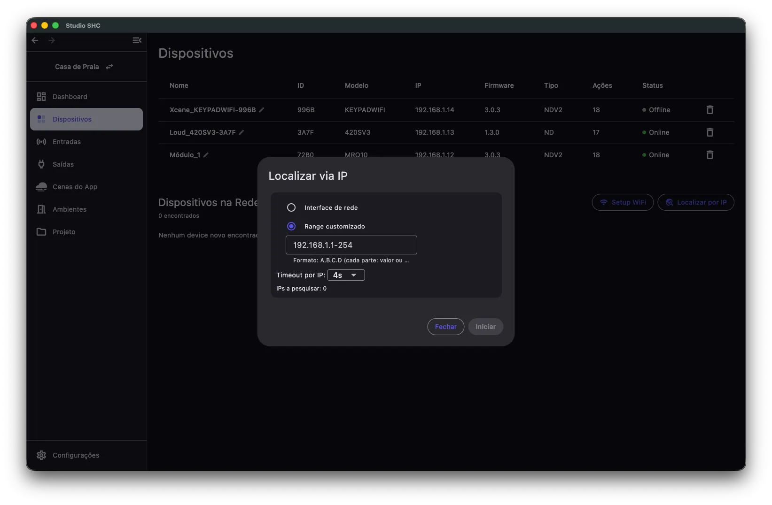Open the Timeout por IP dropdown
The width and height of the screenshot is (772, 505).
[x=346, y=275]
